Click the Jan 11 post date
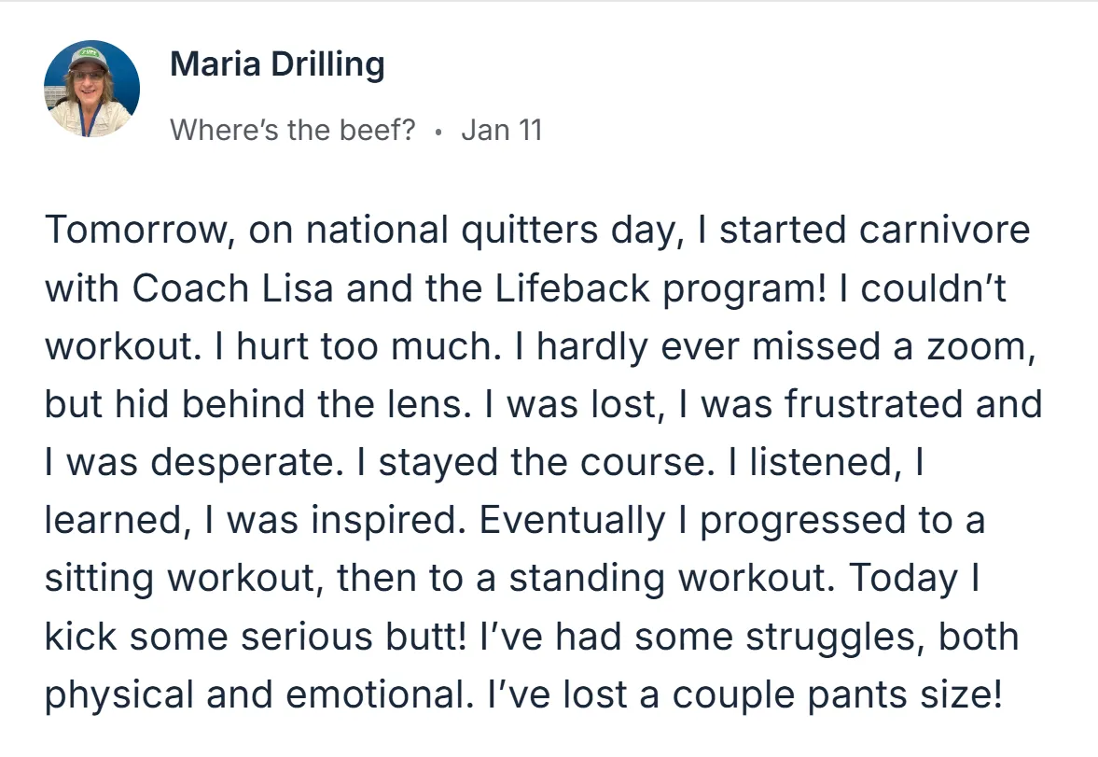 (x=501, y=130)
